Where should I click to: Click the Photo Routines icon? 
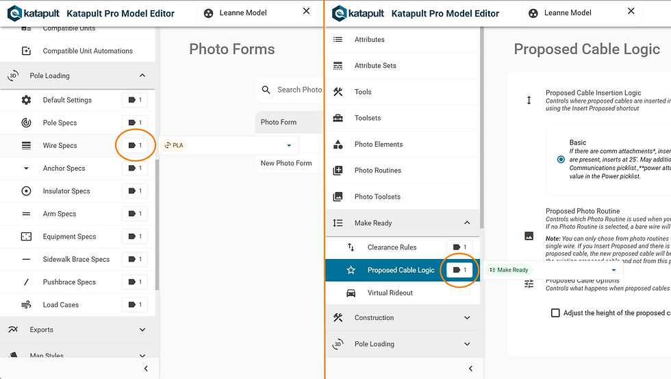(x=338, y=171)
